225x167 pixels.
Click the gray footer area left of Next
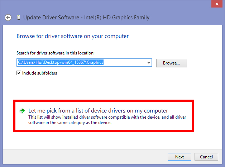coord(86,157)
